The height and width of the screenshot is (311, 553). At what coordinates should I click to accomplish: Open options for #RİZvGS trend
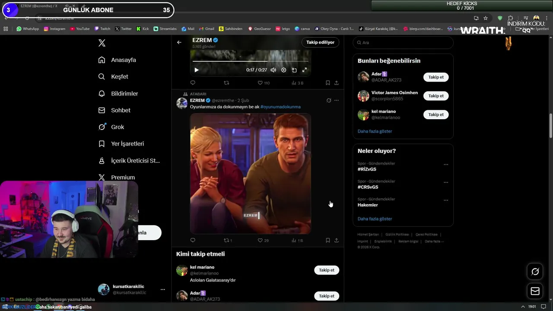point(446,165)
